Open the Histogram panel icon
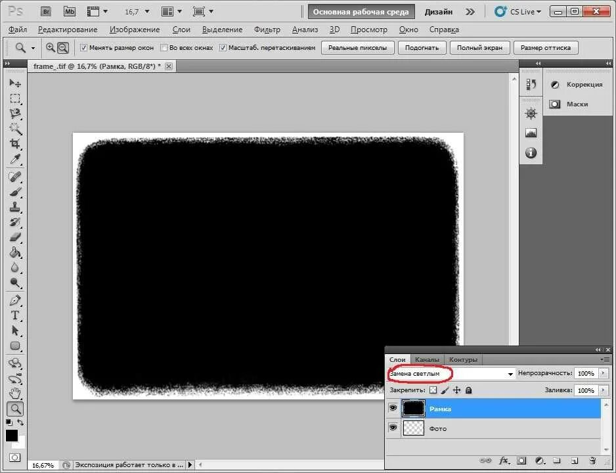Screen dimensions: 616x473 (531, 133)
